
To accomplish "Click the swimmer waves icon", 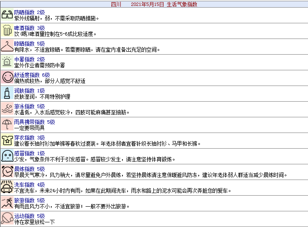I will 7,109.
